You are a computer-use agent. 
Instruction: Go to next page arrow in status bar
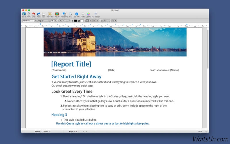tap(87, 131)
